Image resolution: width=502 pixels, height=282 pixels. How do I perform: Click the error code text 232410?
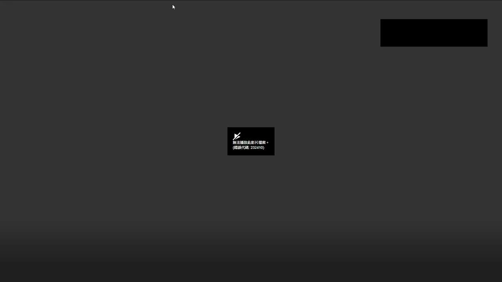pyautogui.click(x=256, y=148)
